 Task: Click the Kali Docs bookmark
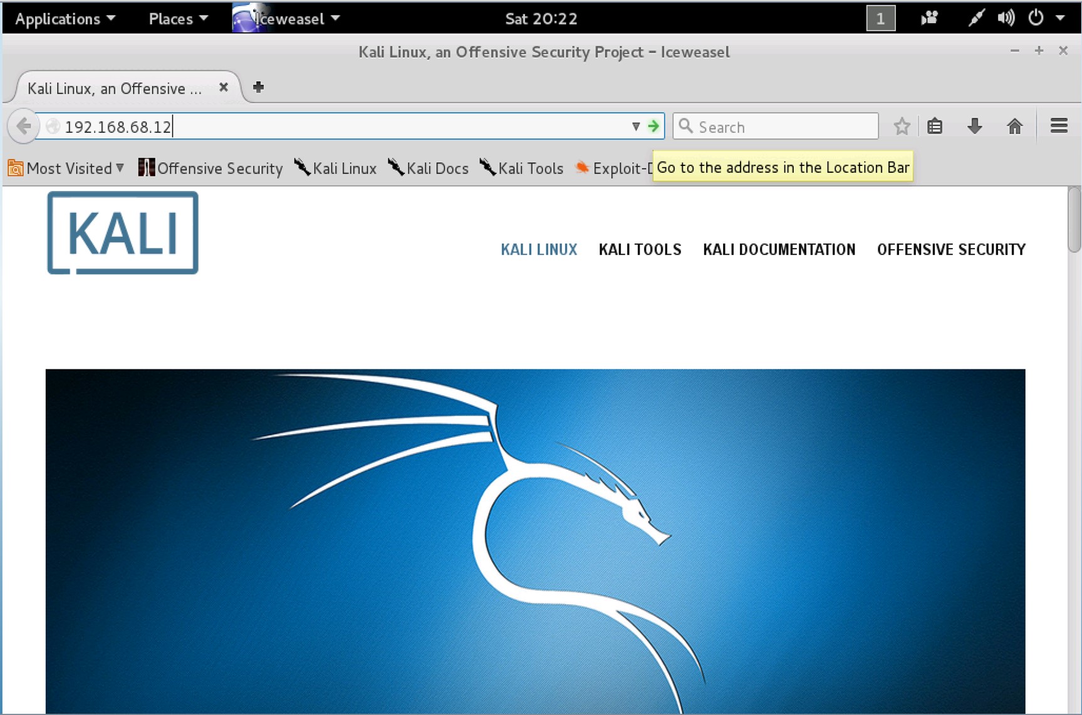pyautogui.click(x=429, y=168)
